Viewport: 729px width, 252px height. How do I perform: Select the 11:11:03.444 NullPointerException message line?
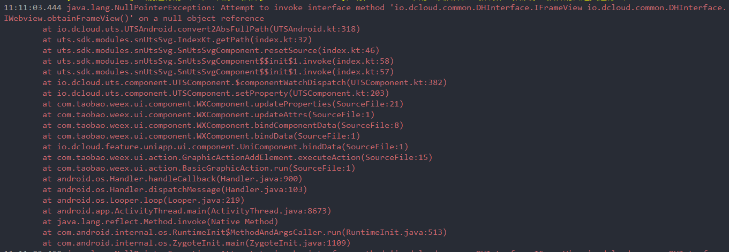364,13
